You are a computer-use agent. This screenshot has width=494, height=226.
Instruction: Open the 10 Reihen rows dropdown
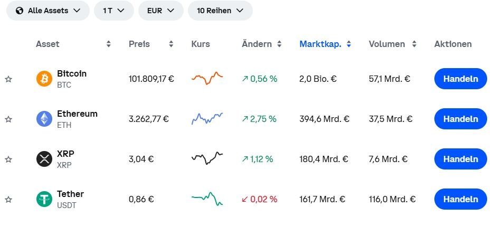pos(220,11)
